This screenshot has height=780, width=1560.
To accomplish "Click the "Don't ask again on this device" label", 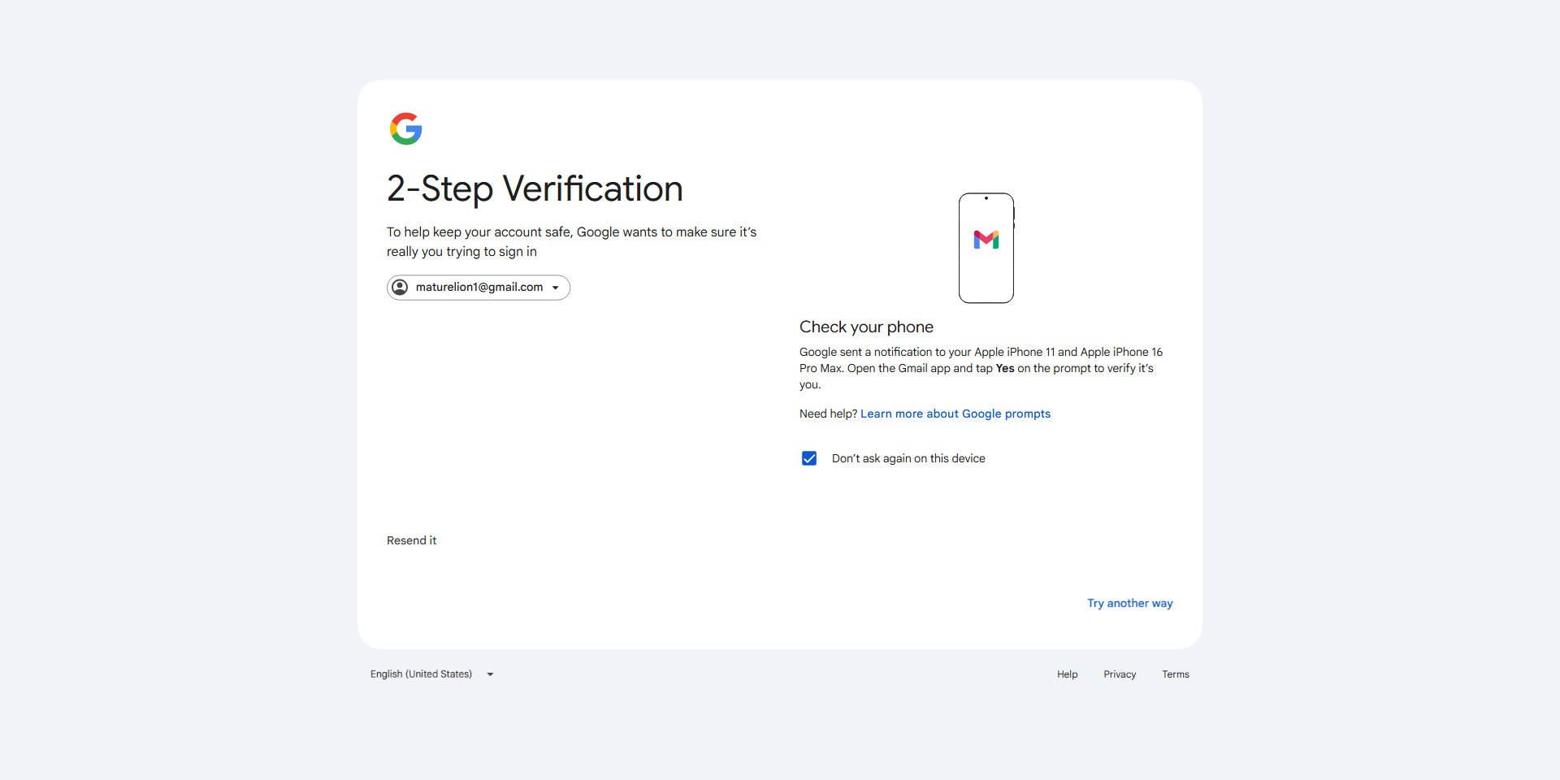I will 908,458.
